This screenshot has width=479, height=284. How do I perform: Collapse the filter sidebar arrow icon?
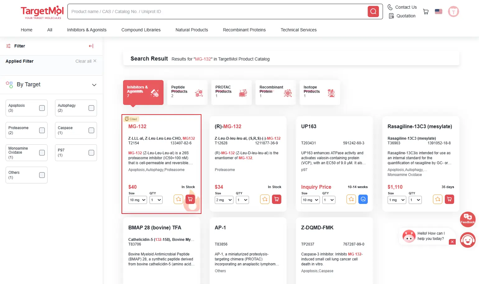pyautogui.click(x=91, y=46)
